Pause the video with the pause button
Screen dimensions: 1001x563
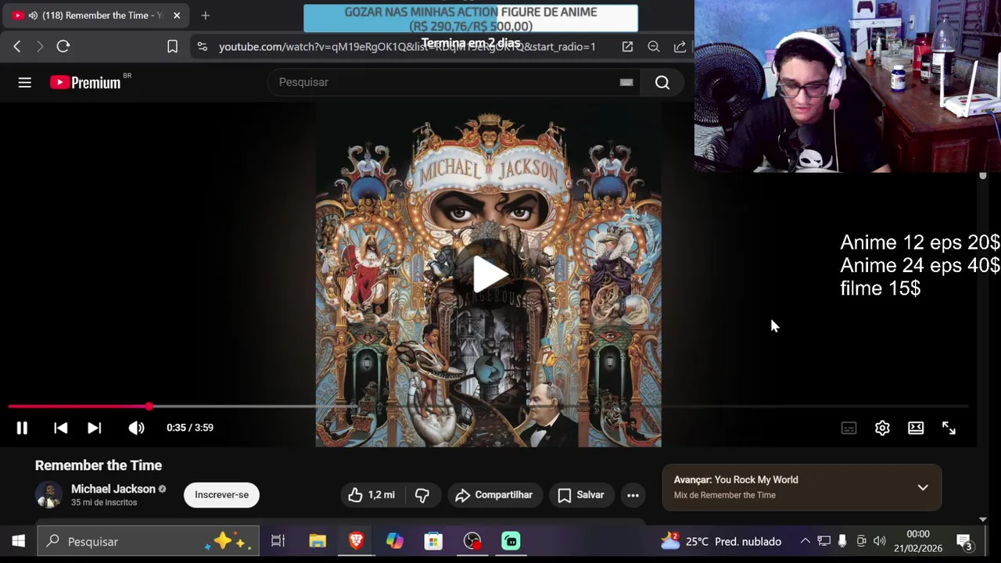(22, 428)
